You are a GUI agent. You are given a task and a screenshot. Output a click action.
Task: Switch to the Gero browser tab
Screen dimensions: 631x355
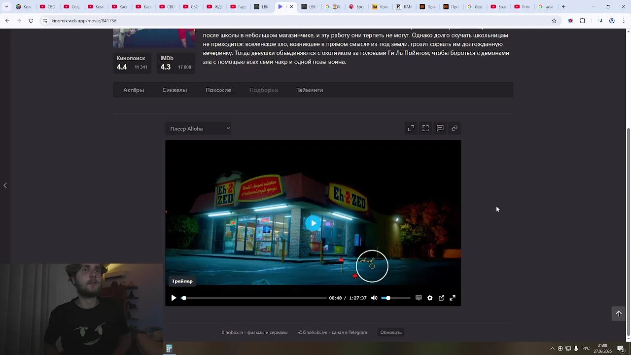[475, 7]
